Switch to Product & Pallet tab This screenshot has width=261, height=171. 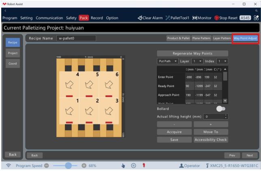tap(178, 38)
